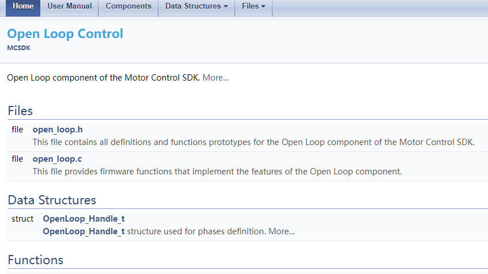Open the OpenLoop_Handle_t struct link

point(84,219)
